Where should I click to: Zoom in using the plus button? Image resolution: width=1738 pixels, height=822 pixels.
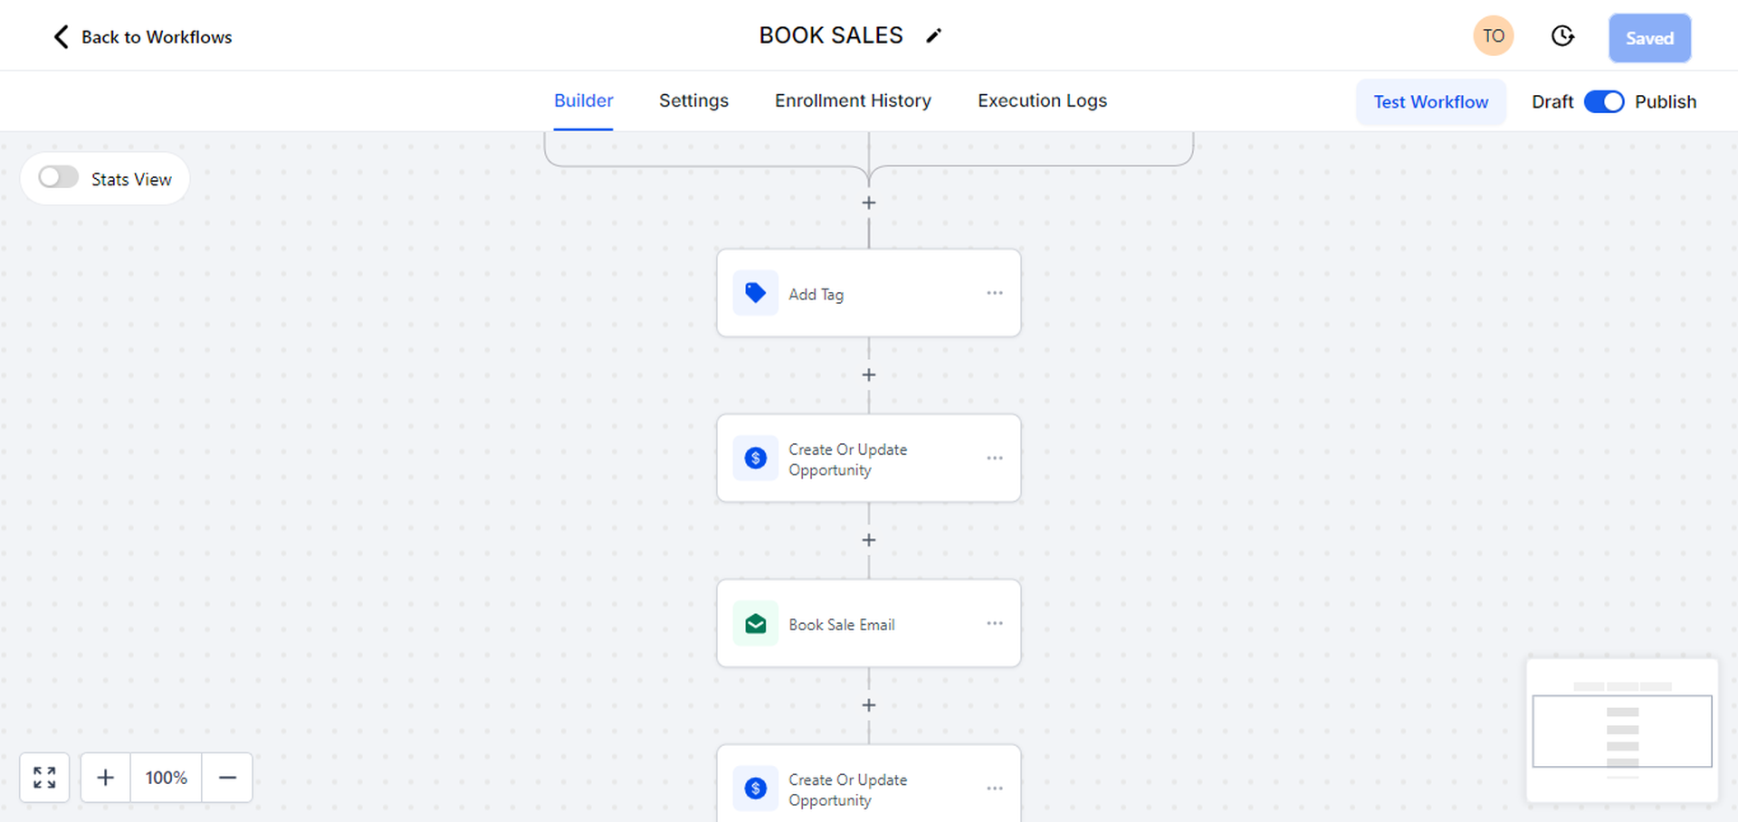(x=106, y=778)
